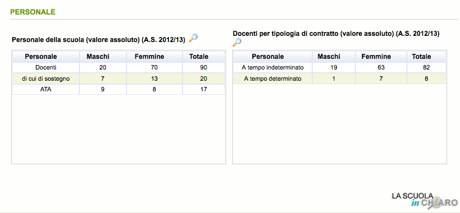Click the PERSONALE section heading
This screenshot has width=460, height=213.
tap(33, 12)
